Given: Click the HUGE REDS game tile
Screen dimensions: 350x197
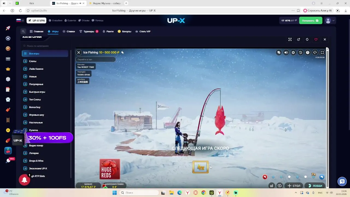Looking at the screenshot, I should (110, 169).
